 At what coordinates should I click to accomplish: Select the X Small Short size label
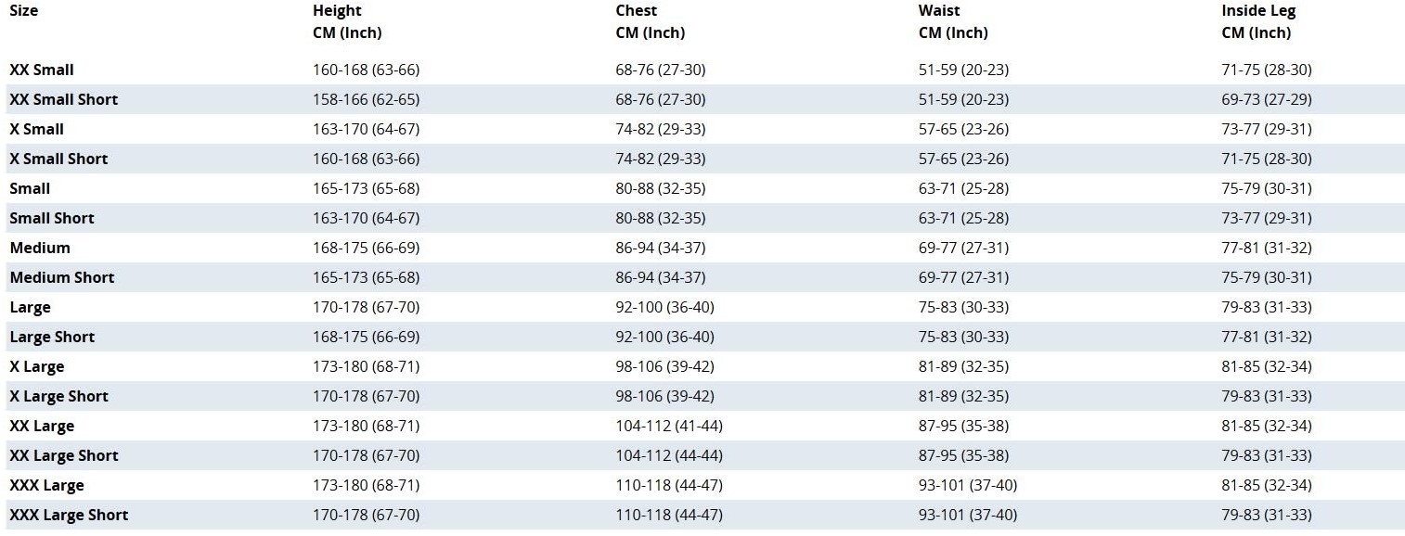[58, 159]
